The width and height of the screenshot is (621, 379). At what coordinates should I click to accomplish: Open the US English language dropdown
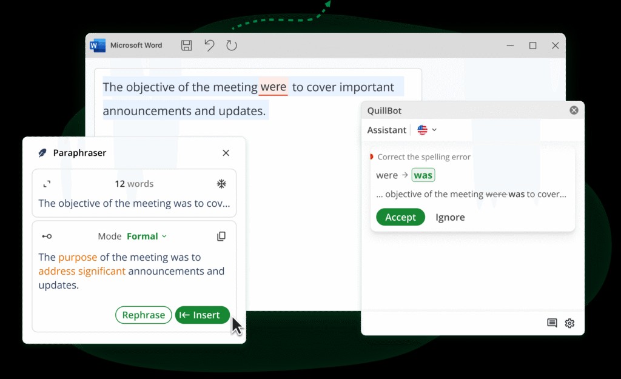pyautogui.click(x=428, y=130)
